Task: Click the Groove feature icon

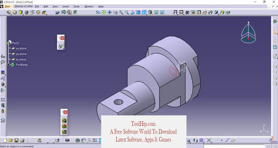Action: [193, 13]
